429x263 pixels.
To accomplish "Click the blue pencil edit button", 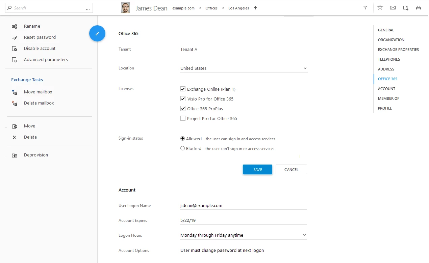I will [x=97, y=33].
